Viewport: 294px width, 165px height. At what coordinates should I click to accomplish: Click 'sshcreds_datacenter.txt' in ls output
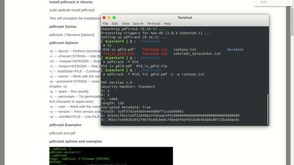pos(197,54)
